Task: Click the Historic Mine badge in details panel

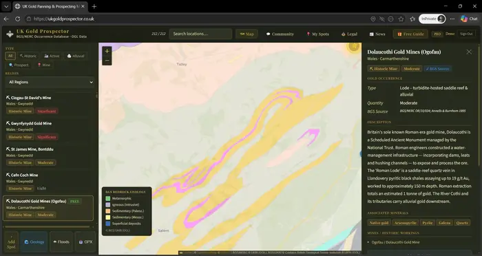Action: click(384, 69)
